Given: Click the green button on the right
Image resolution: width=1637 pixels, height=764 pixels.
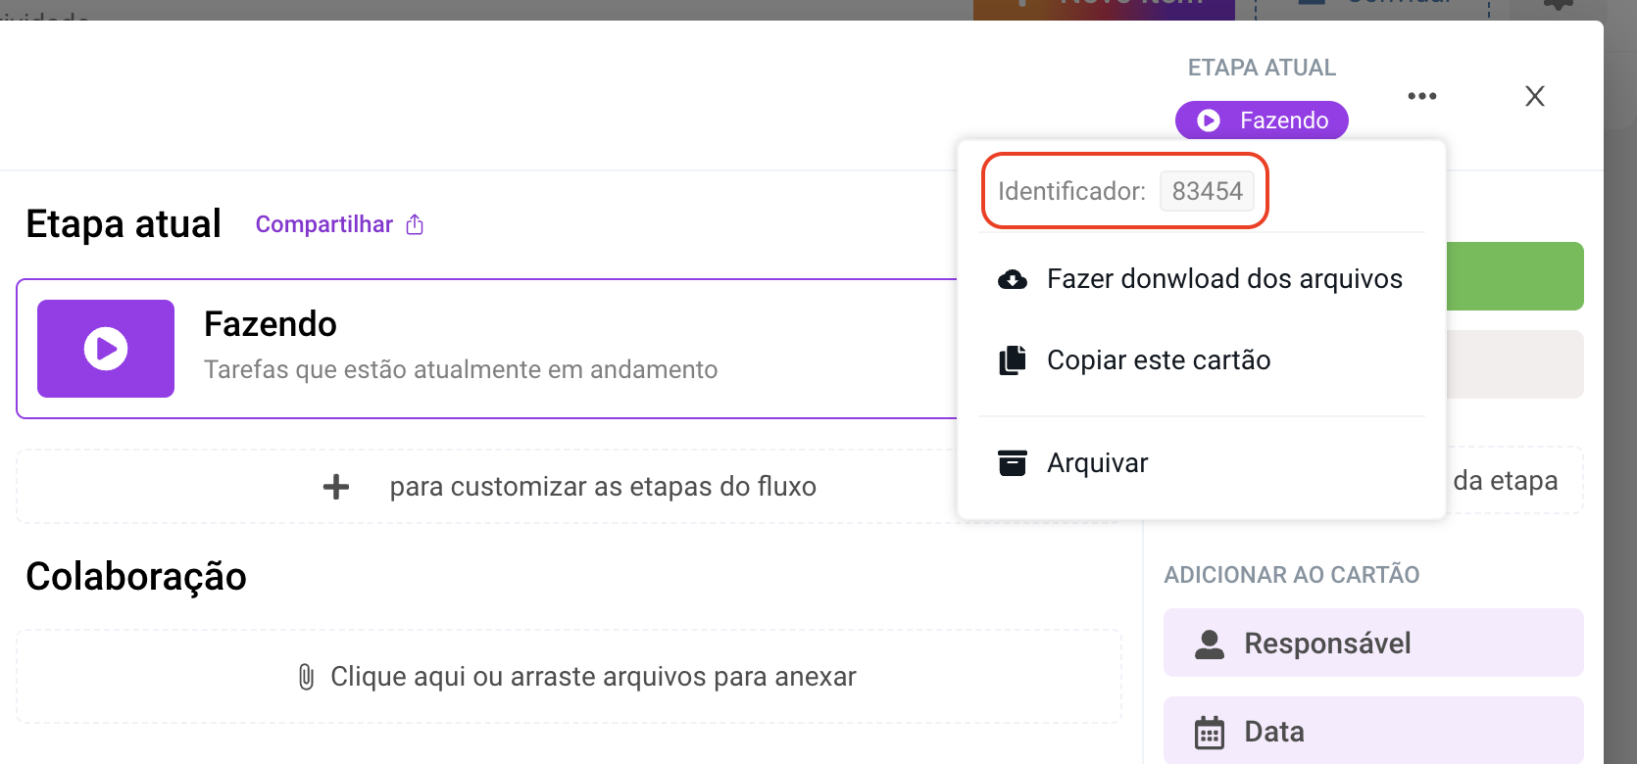Looking at the screenshot, I should tap(1514, 276).
